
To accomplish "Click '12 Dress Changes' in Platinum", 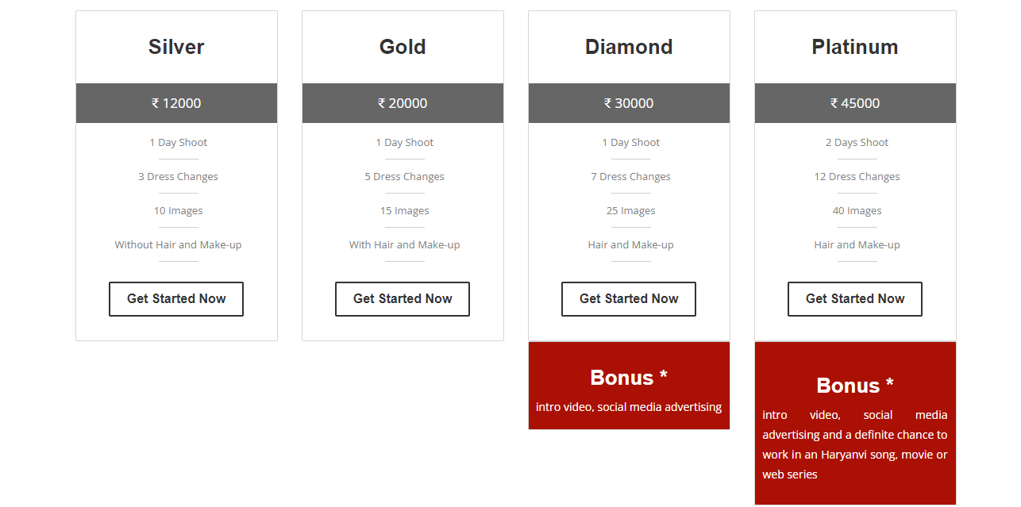I will 857,176.
